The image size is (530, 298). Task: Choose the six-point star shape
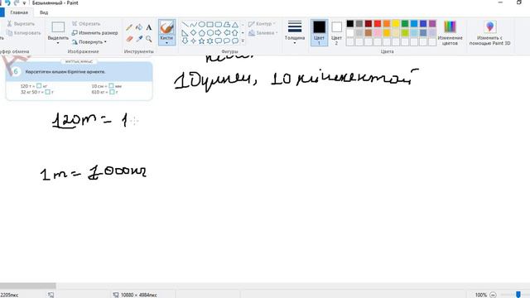[x=210, y=41]
